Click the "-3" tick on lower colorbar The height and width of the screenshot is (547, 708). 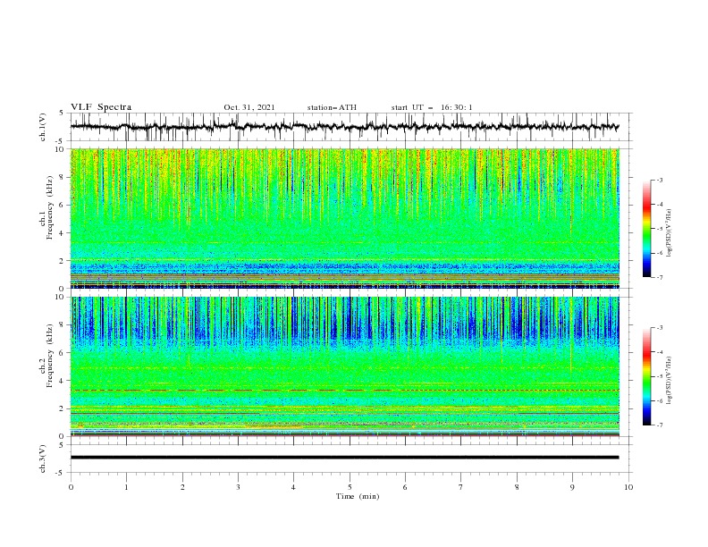point(660,328)
